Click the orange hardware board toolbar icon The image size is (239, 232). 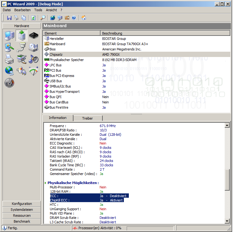coord(67,18)
